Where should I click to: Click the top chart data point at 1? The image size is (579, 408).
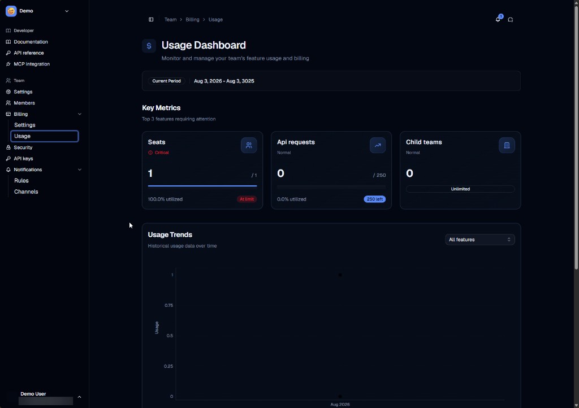(x=340, y=275)
